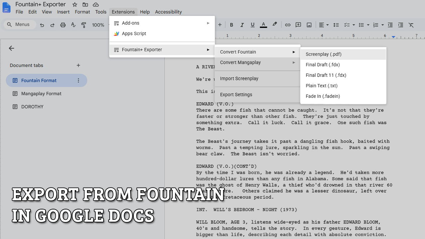Viewport: 425px width, 239px height.
Task: Open the highlight color tool
Action: [x=275, y=25]
